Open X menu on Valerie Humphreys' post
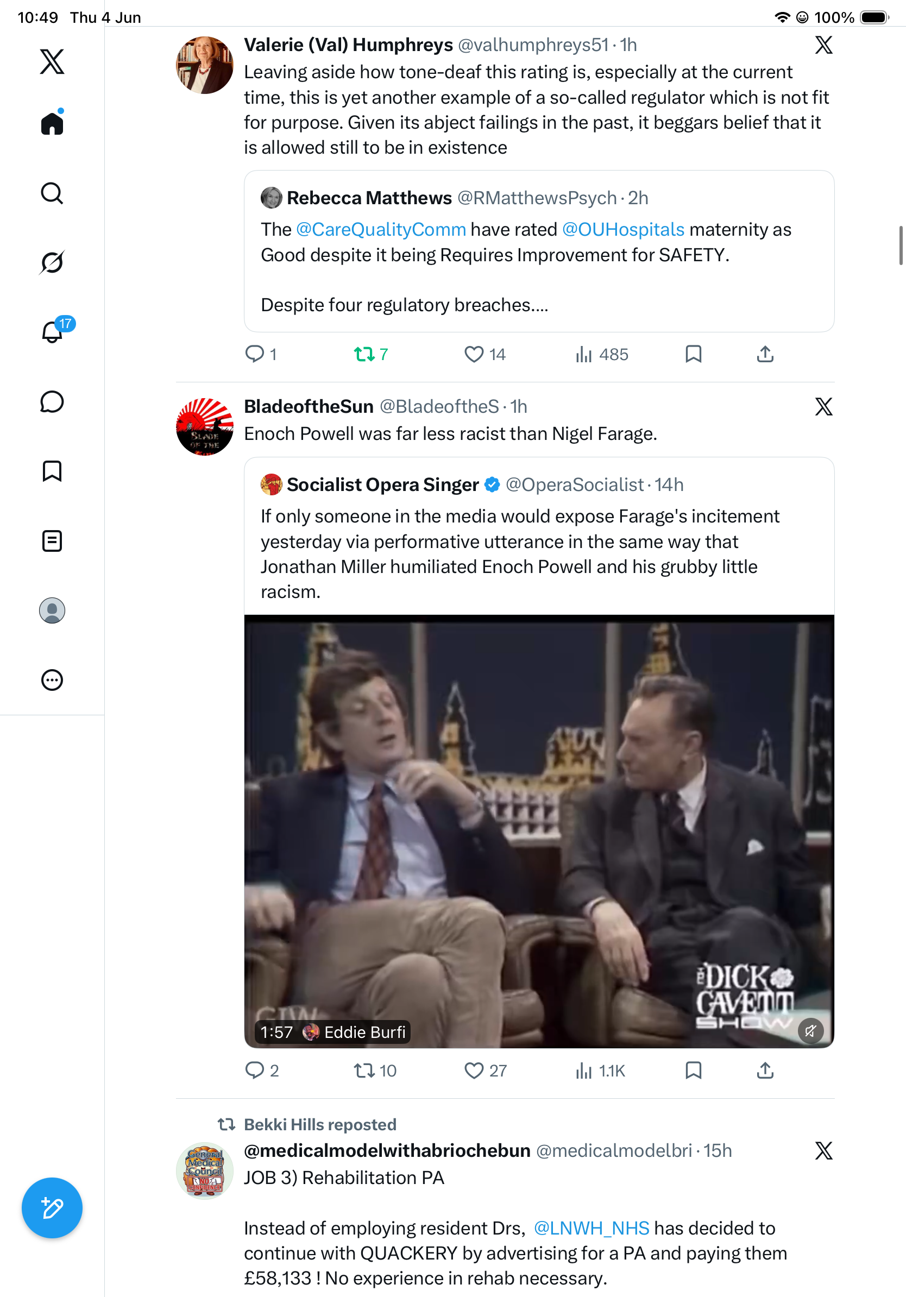 click(x=823, y=45)
